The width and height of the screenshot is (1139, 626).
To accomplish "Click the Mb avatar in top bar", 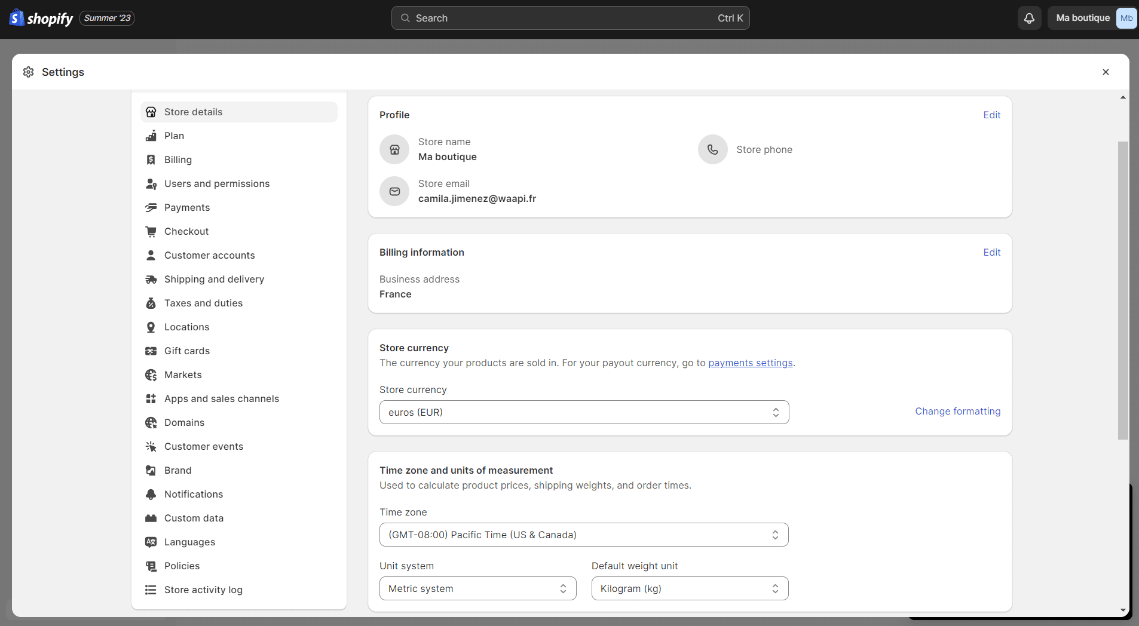I will tap(1126, 18).
